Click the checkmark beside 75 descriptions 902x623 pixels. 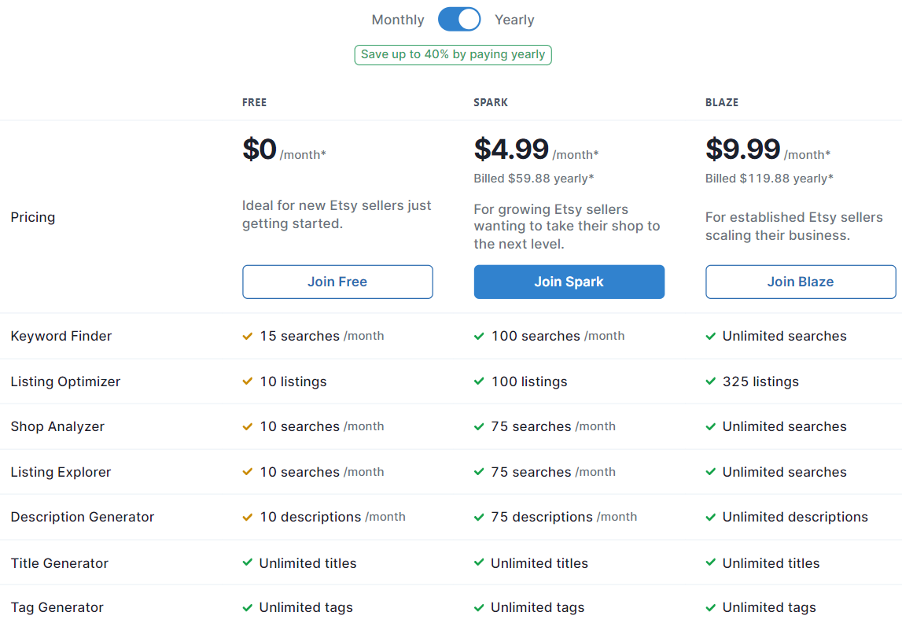click(x=479, y=517)
